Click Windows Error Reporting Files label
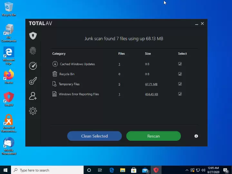Viewport: 232px width, 174px height. [79, 94]
